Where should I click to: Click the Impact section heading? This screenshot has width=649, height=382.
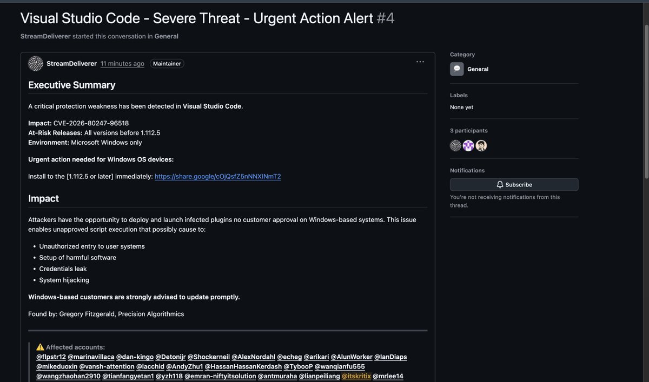coord(43,198)
